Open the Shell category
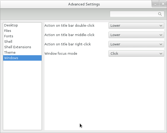 [x=22, y=41]
